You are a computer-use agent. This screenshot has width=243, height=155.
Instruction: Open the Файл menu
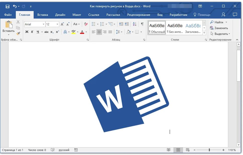pyautogui.click(x=8, y=15)
